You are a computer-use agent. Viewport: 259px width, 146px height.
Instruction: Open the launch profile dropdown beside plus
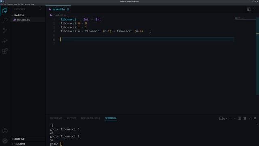[x=234, y=118]
